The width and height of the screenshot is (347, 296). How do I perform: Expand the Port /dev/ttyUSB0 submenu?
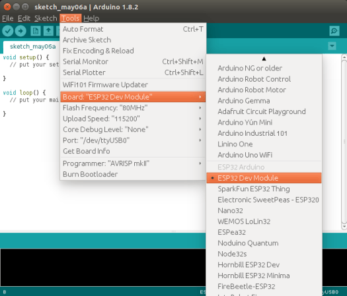[133, 140]
